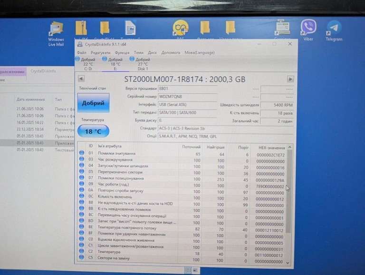365x275 pixels.
Task: Open the Редагувати menu
Action: click(101, 53)
